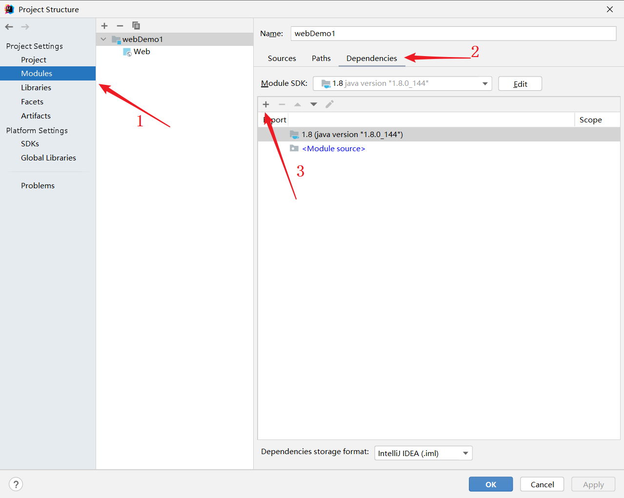Viewport: 624px width, 498px height.
Task: Move dependency down arrow icon
Action: click(x=314, y=104)
